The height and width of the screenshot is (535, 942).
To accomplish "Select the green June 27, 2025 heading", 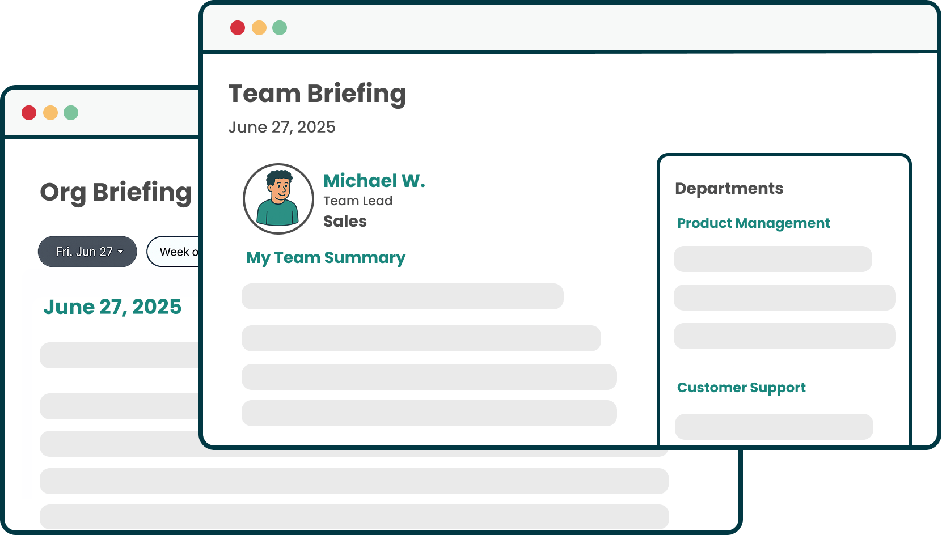I will coord(112,307).
